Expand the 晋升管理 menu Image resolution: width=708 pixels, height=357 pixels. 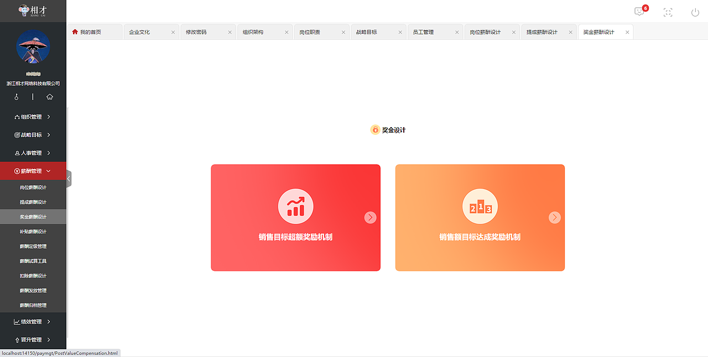(x=33, y=340)
